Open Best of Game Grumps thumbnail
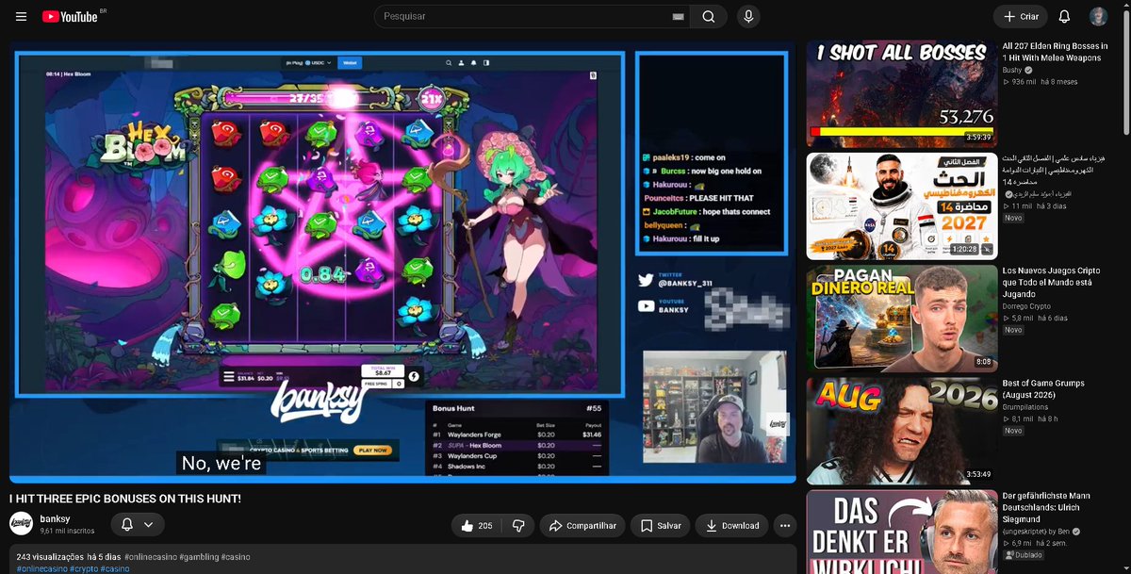 [901, 431]
